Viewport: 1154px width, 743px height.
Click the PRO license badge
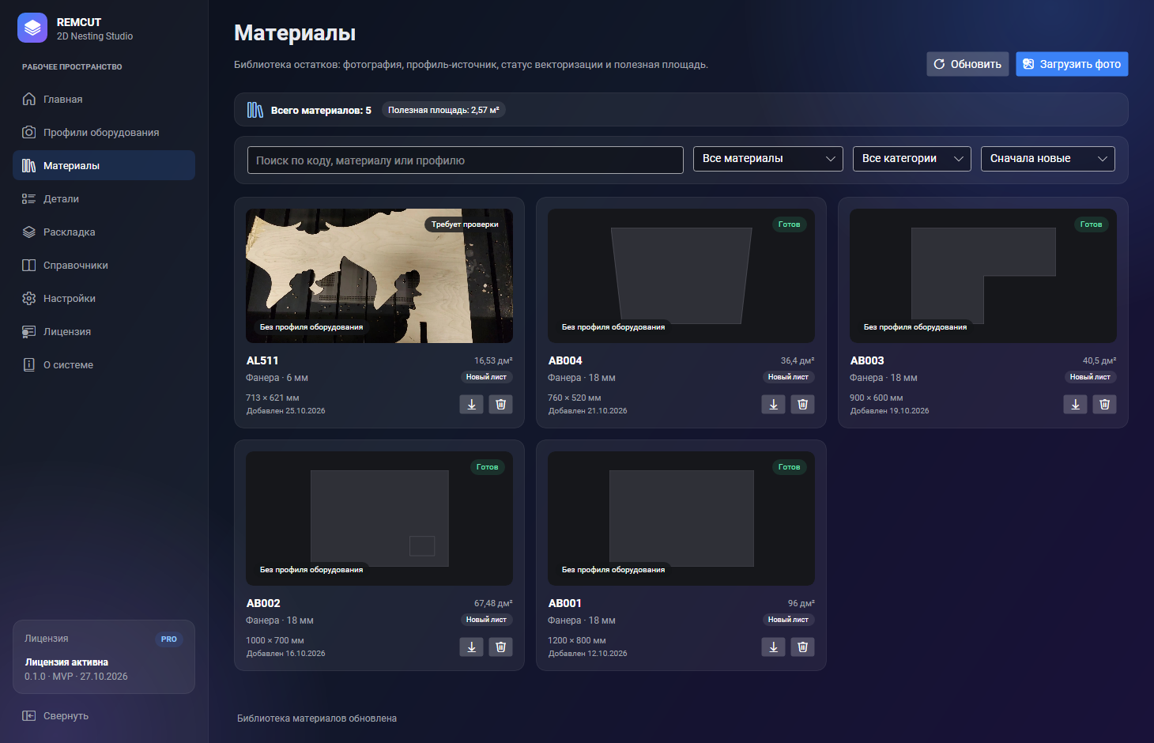point(169,639)
